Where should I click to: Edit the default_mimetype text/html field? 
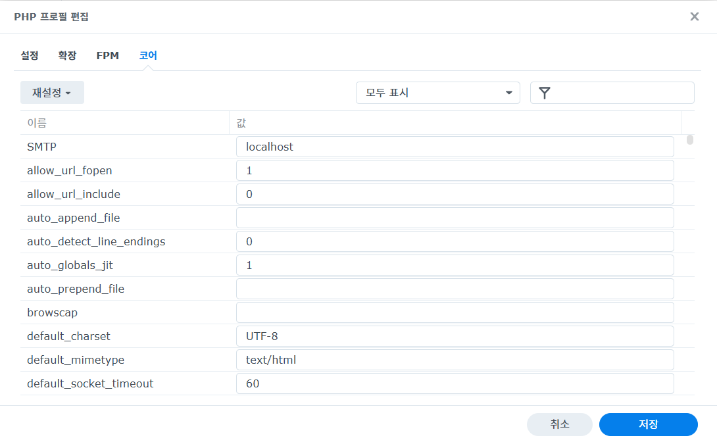click(455, 360)
